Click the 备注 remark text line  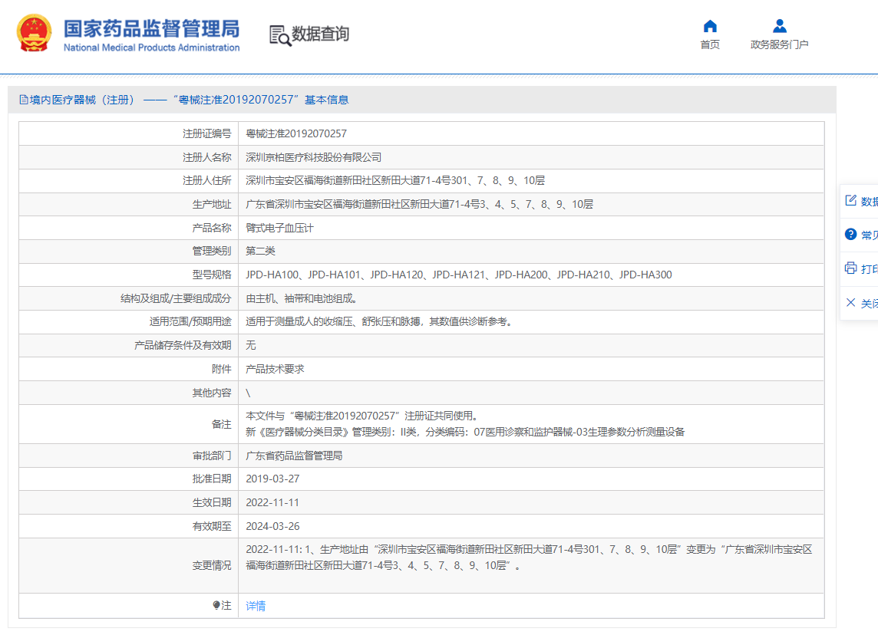pos(465,423)
